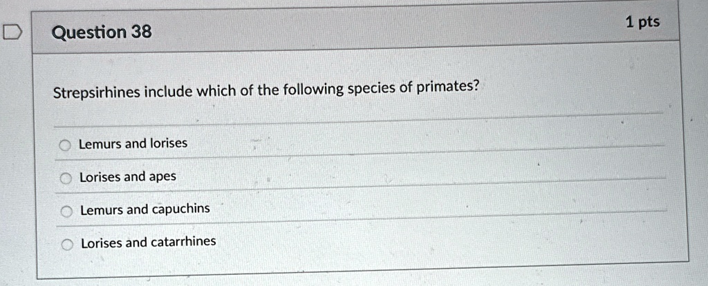708x286 pixels.
Task: Click the word 'apes' in the second answer
Action: click(x=162, y=177)
